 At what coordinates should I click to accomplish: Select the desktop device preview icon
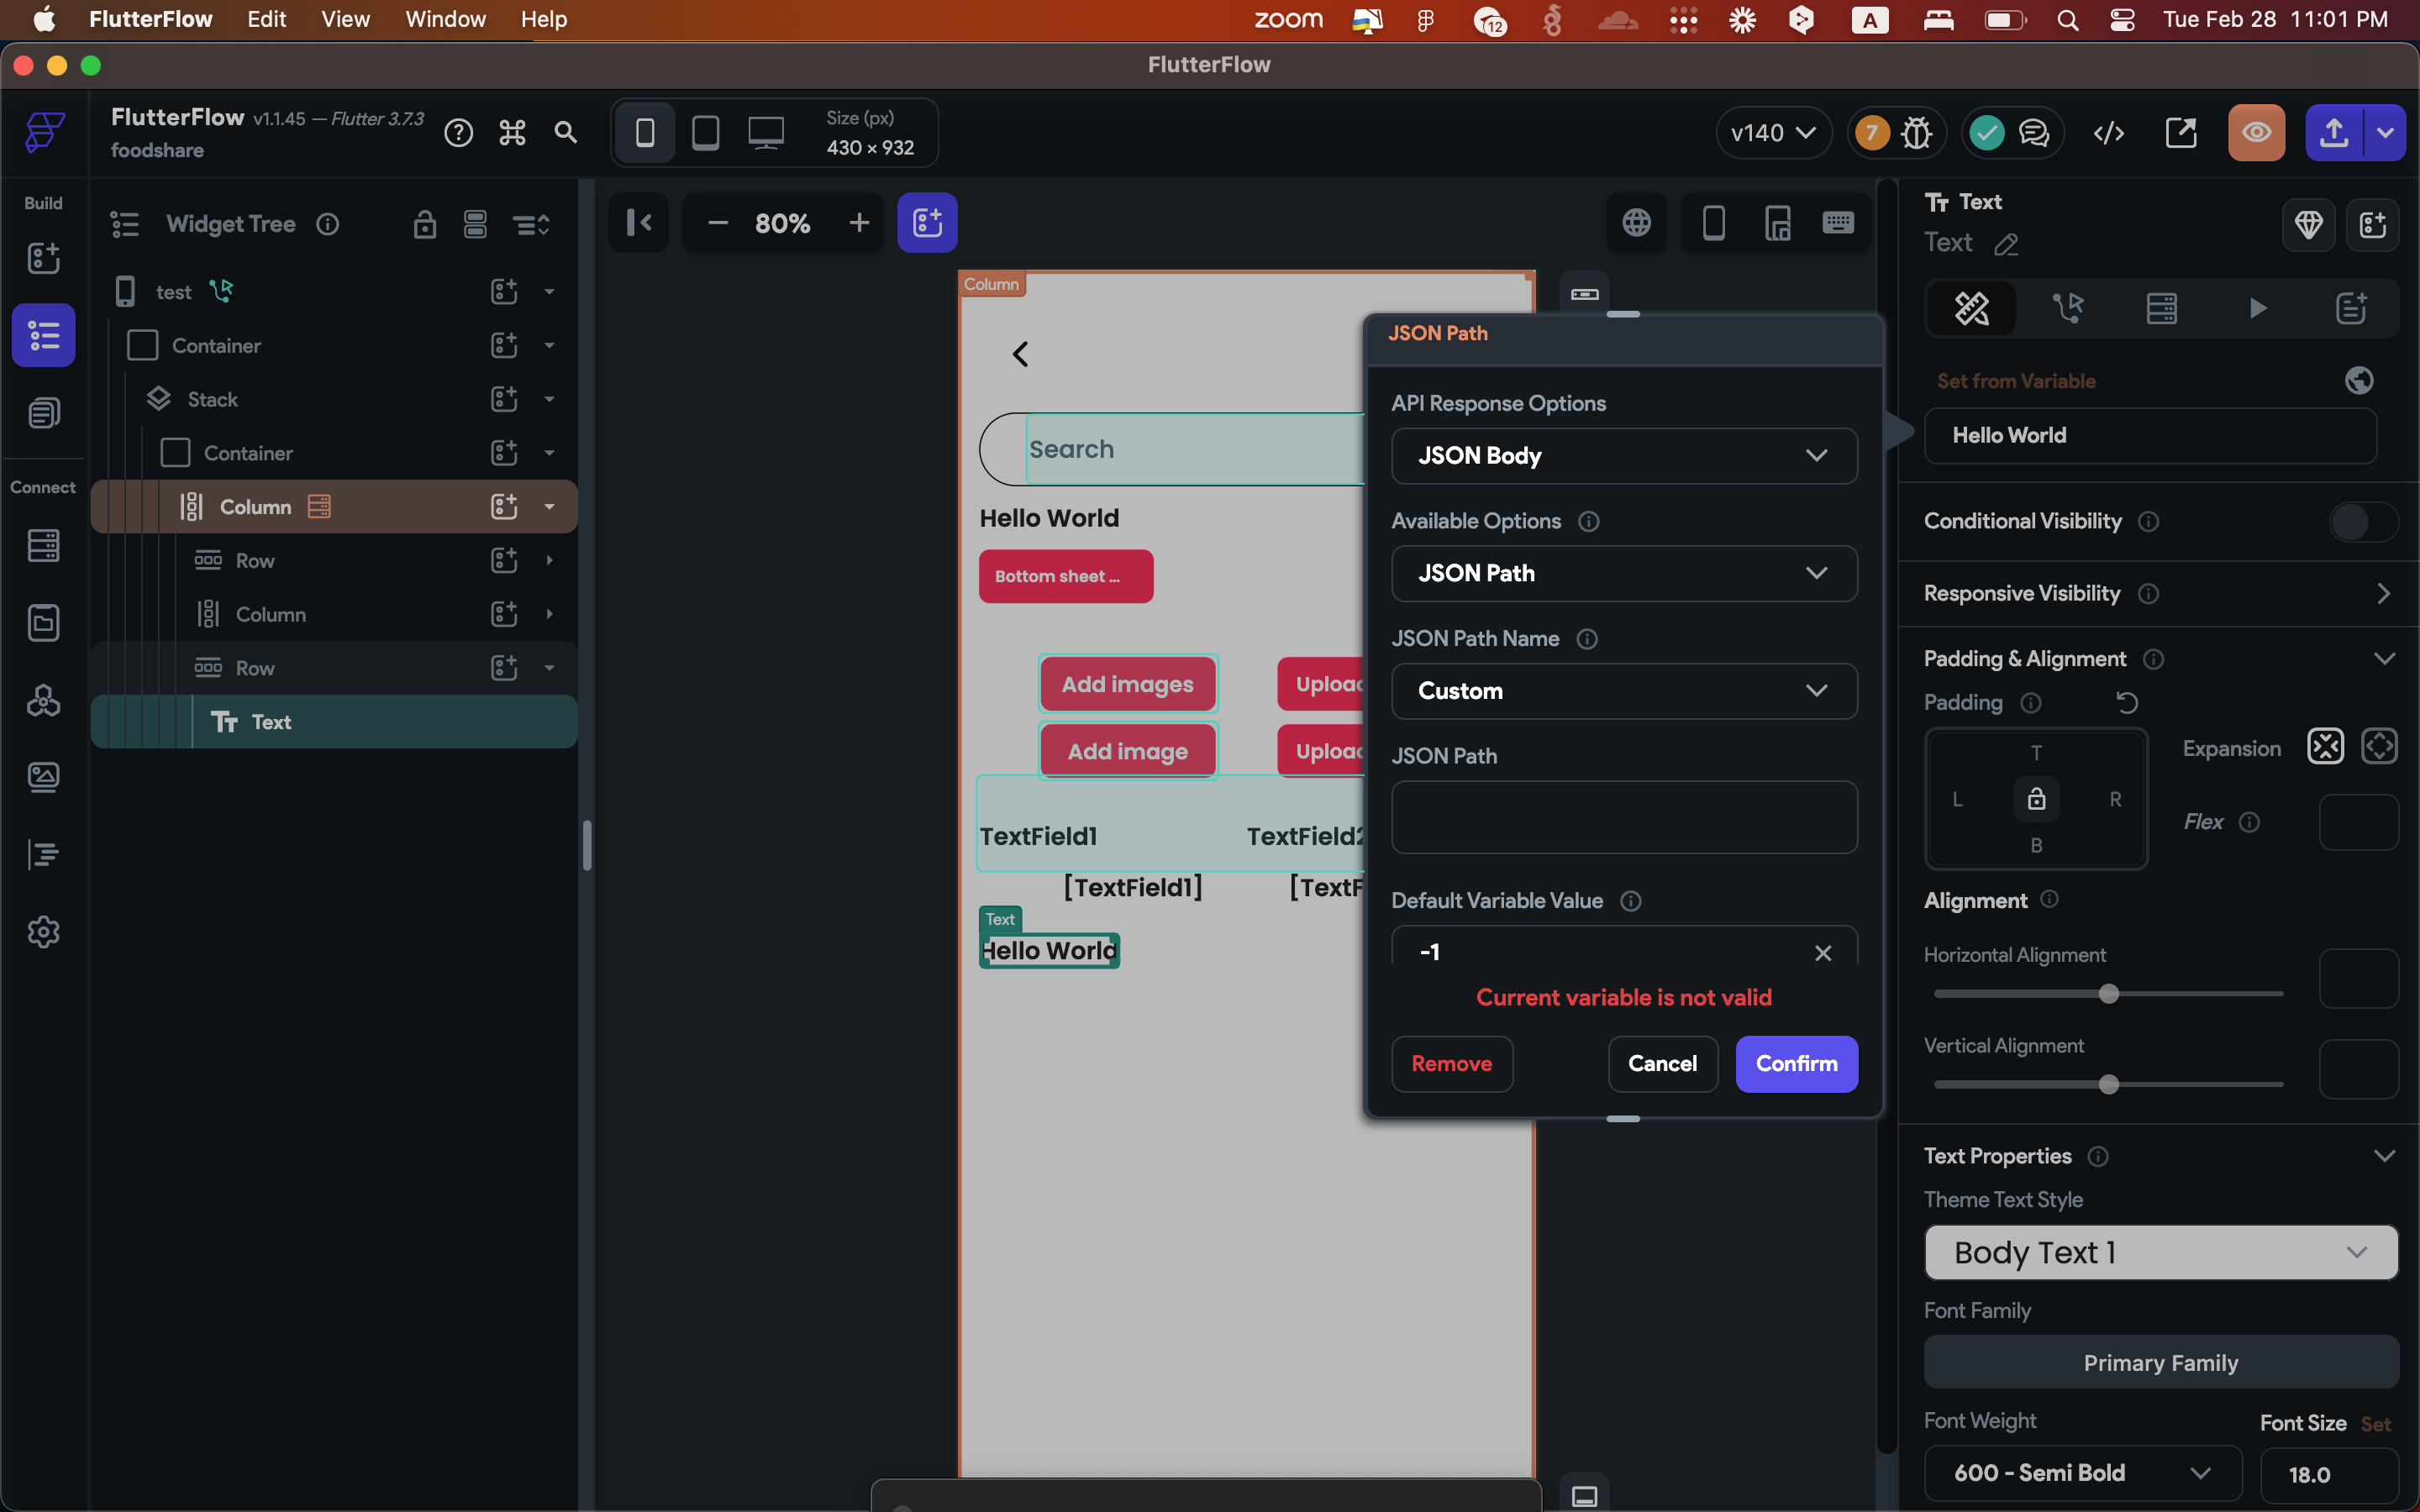point(766,131)
